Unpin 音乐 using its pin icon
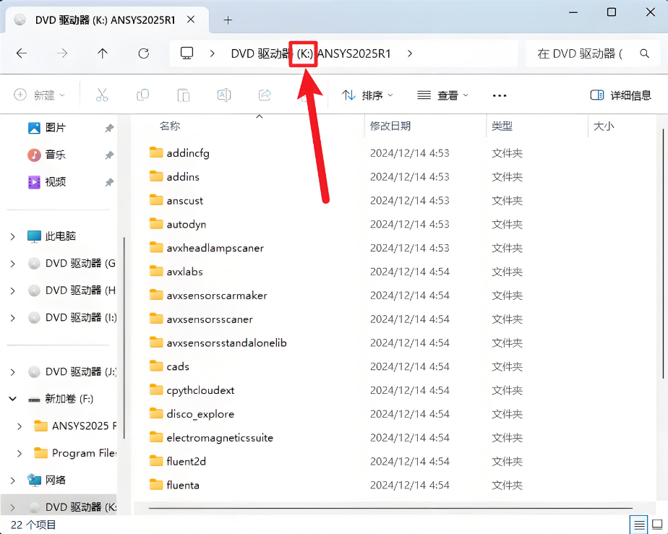Image resolution: width=668 pixels, height=534 pixels. 109,155
